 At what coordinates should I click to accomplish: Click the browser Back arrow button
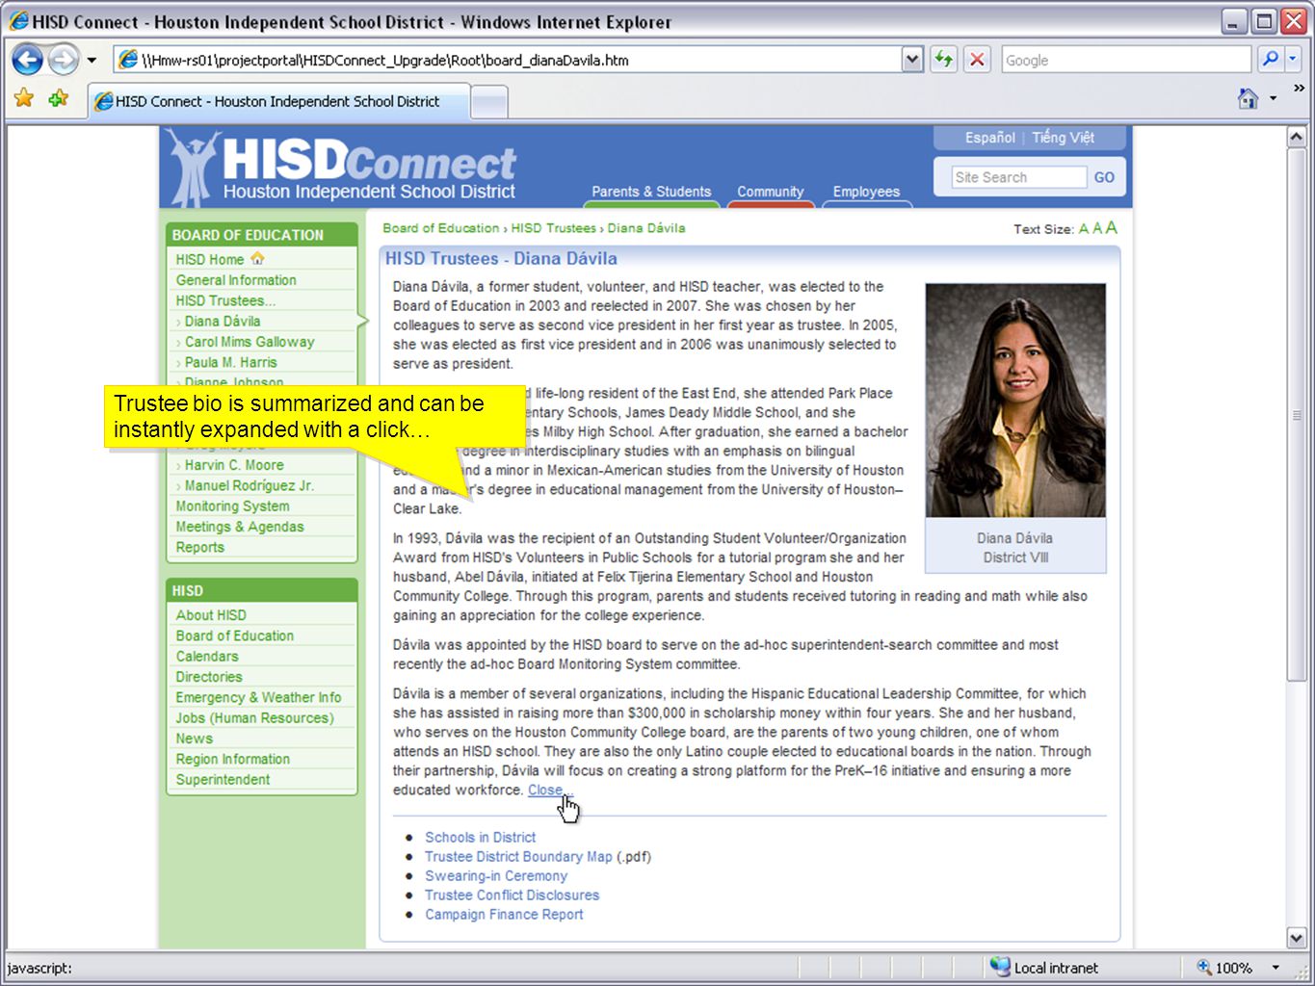pyautogui.click(x=27, y=60)
